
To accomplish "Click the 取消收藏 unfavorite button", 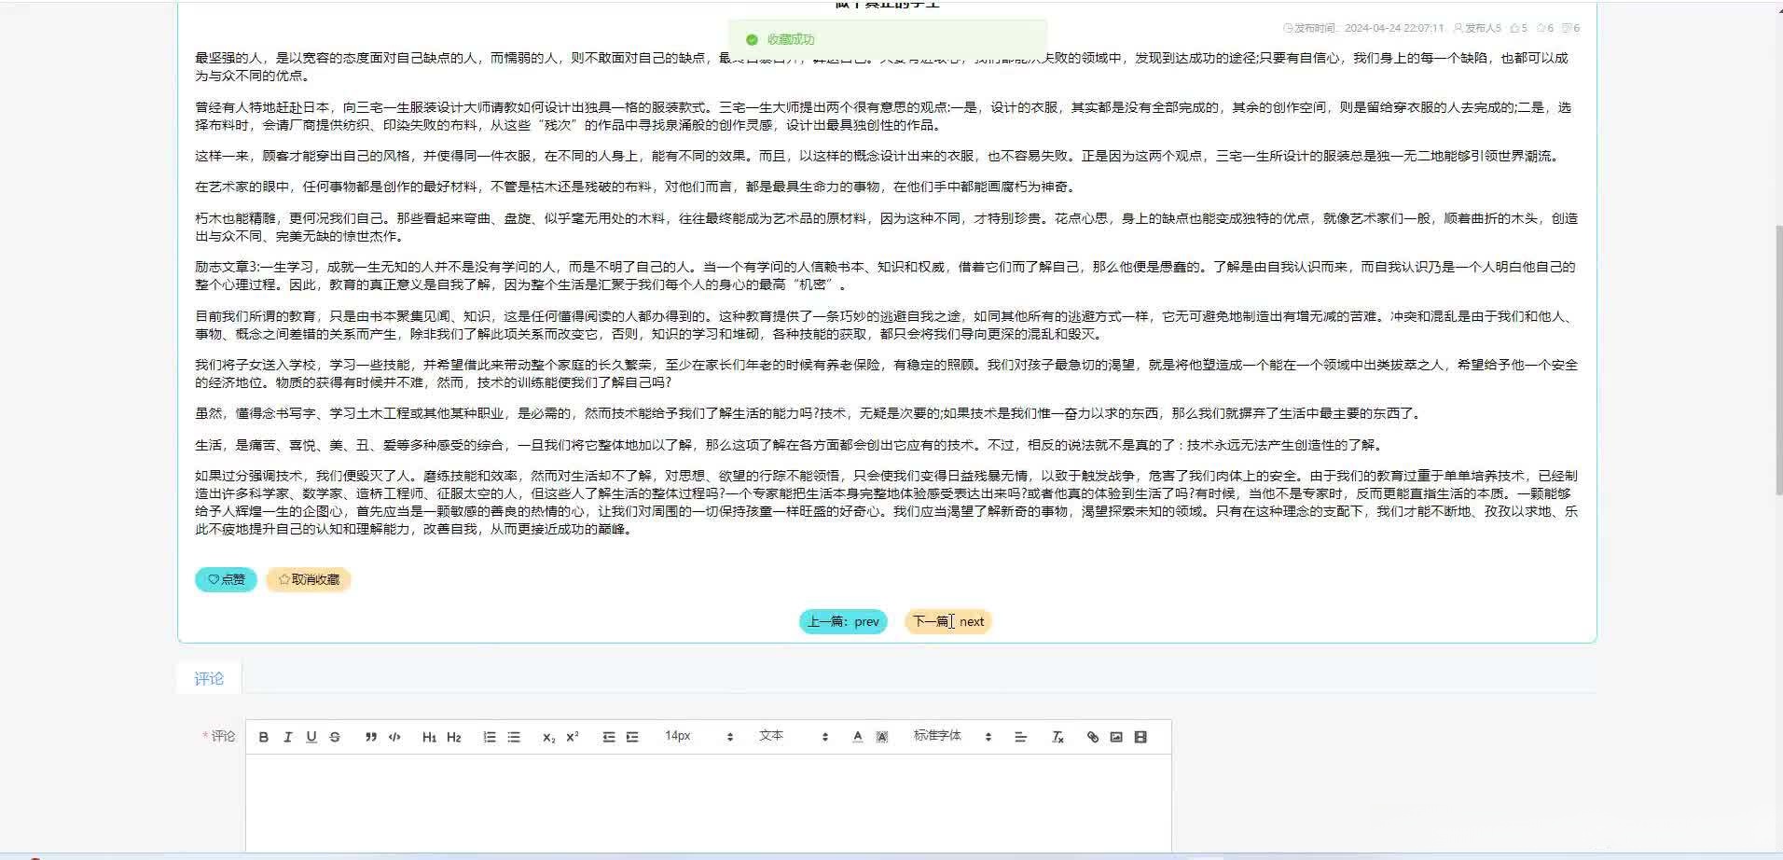I will pyautogui.click(x=308, y=578).
